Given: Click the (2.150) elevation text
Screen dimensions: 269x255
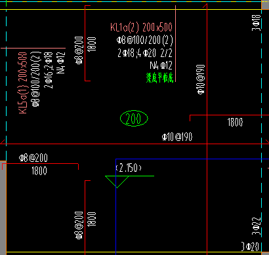Looking at the screenshot, I should [x=129, y=168].
